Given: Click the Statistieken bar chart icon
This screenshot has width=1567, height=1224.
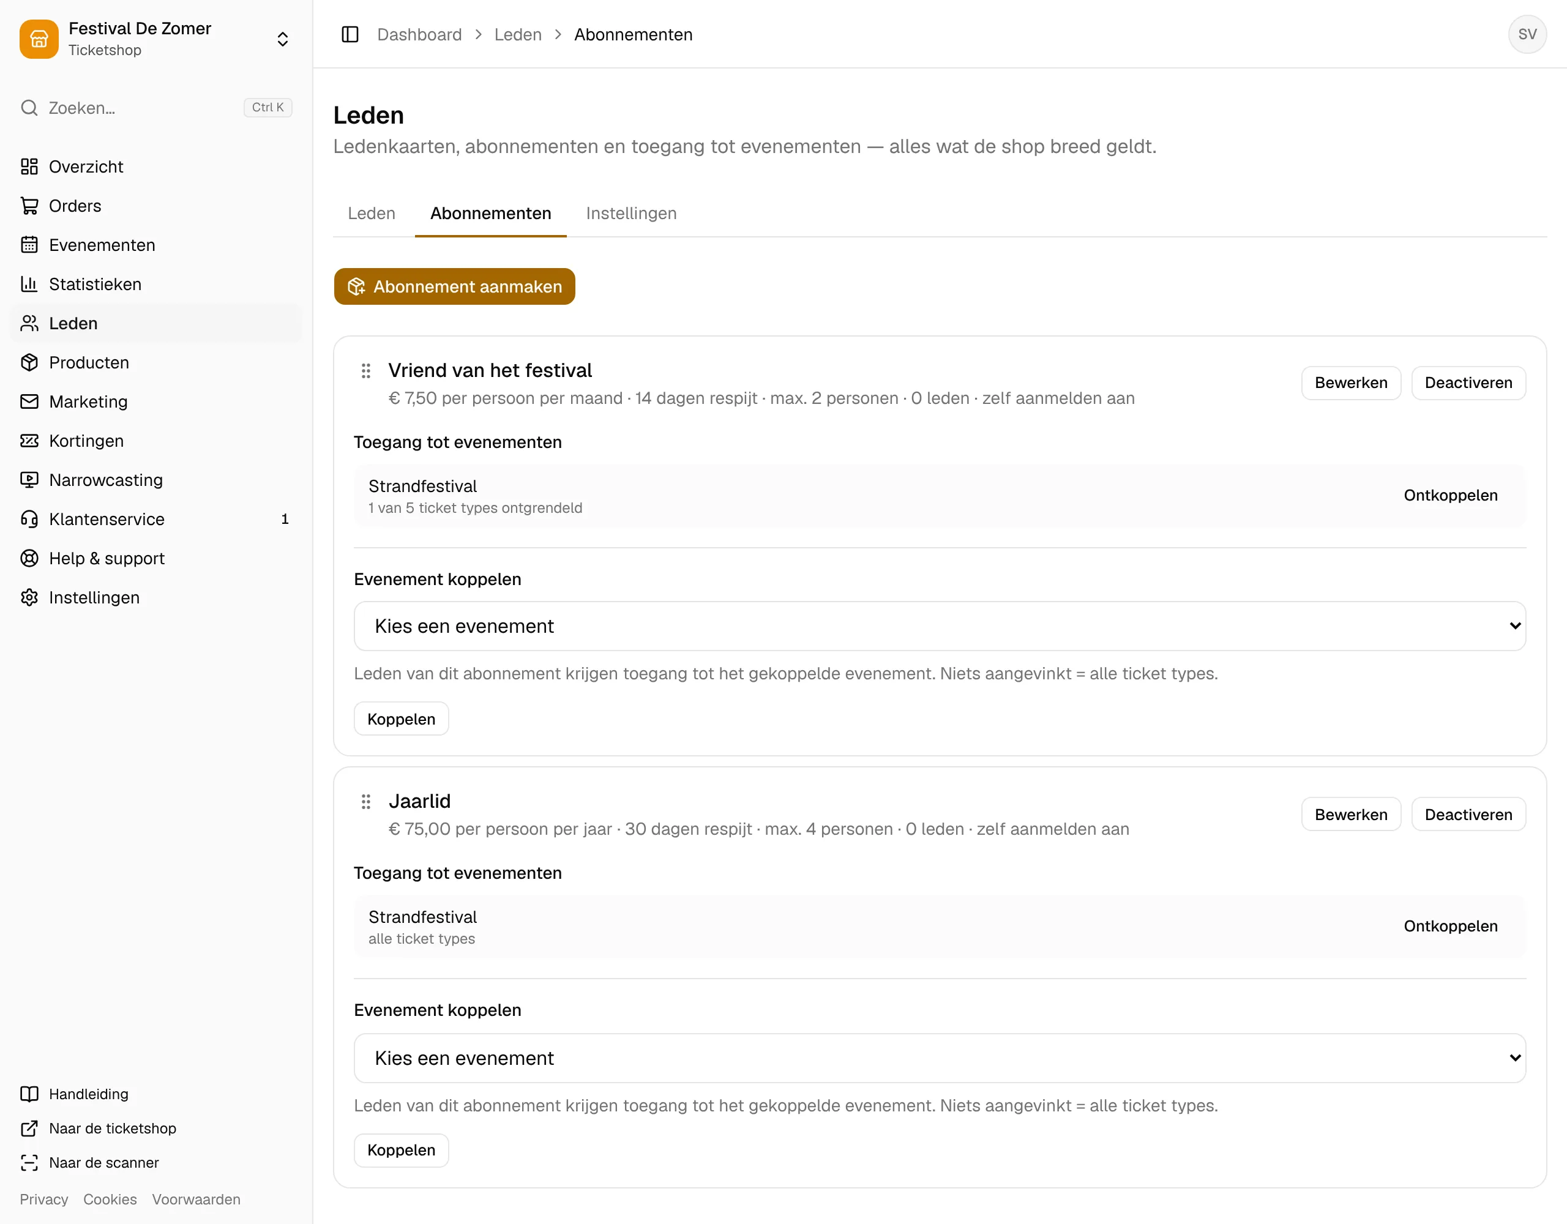Looking at the screenshot, I should pyautogui.click(x=29, y=284).
